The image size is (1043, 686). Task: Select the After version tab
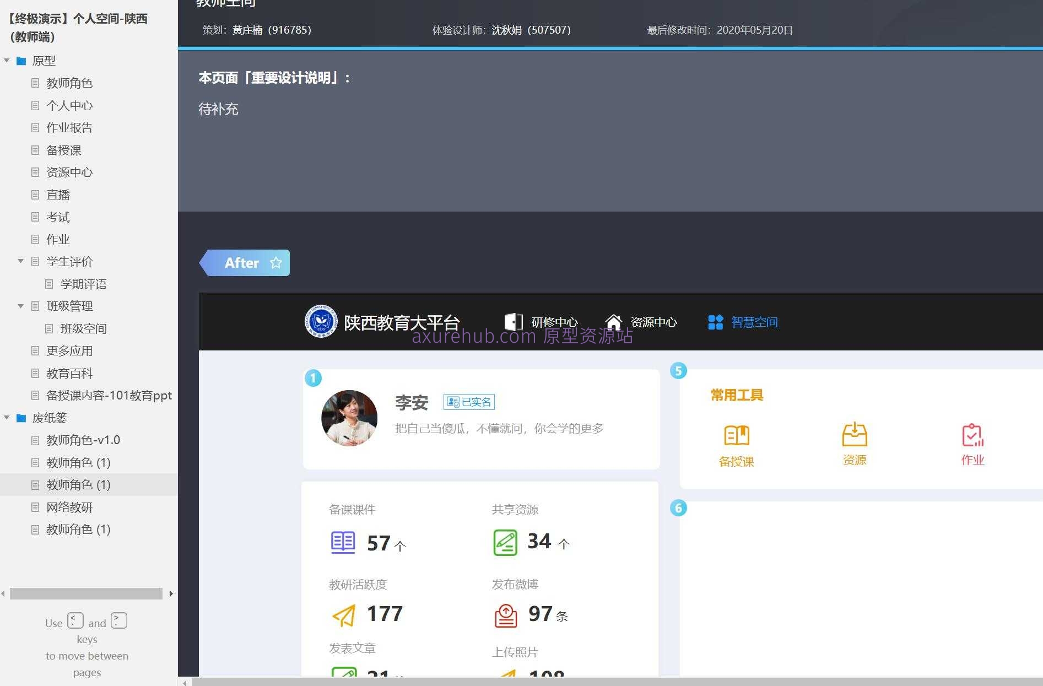(x=241, y=263)
